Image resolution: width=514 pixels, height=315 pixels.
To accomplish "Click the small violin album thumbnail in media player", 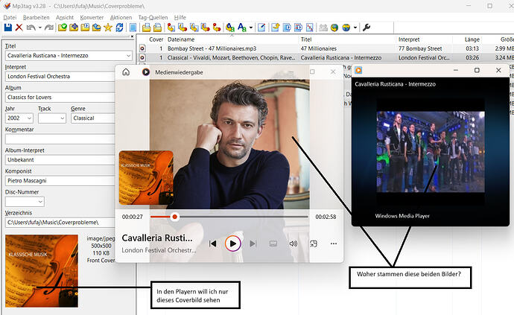I will tap(146, 178).
